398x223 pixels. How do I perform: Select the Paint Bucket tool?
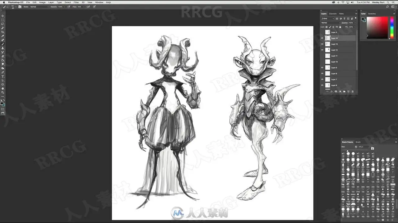point(2,60)
